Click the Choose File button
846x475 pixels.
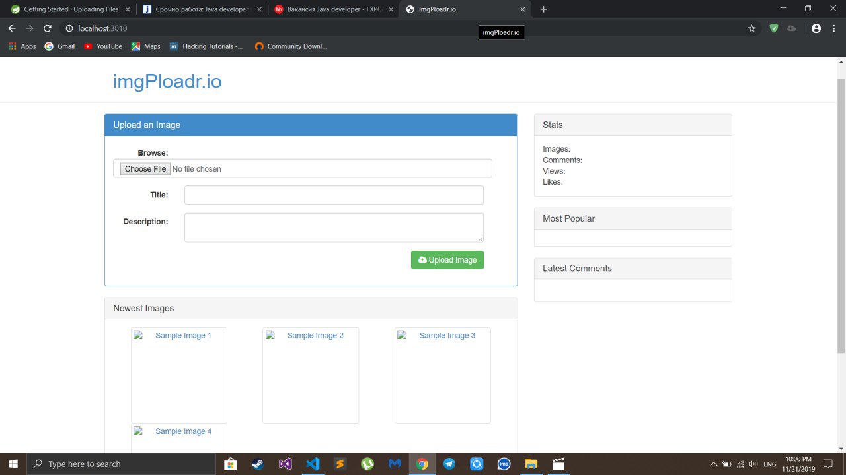(x=145, y=169)
